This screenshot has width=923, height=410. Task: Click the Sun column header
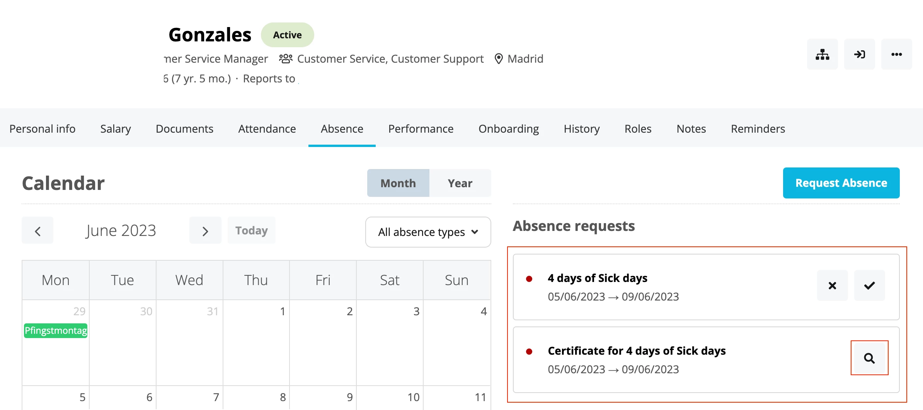(x=457, y=280)
